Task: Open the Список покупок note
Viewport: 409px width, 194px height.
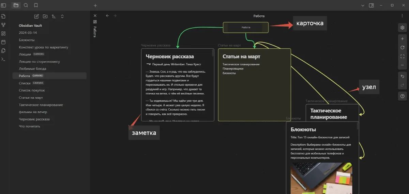Action: [x=32, y=91]
